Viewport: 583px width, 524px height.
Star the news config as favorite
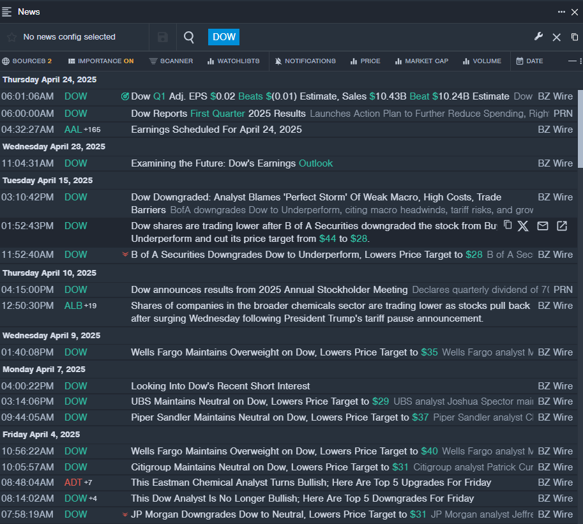pos(11,37)
